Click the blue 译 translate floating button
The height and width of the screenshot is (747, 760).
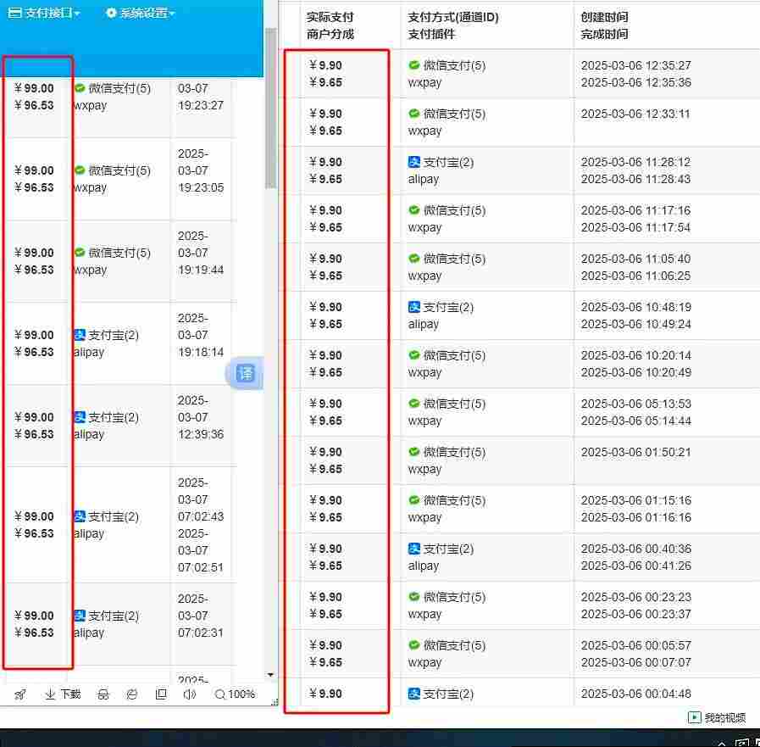coord(245,373)
